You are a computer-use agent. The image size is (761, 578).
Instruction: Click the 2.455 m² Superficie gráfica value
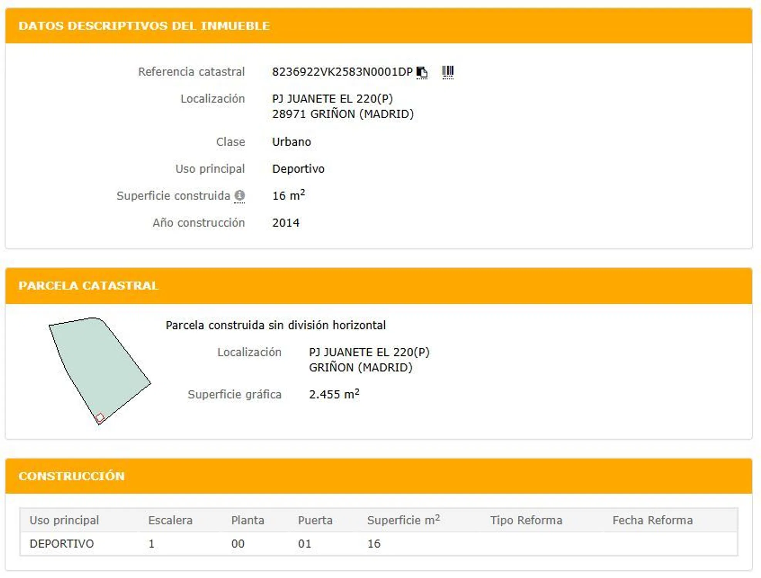pos(334,394)
